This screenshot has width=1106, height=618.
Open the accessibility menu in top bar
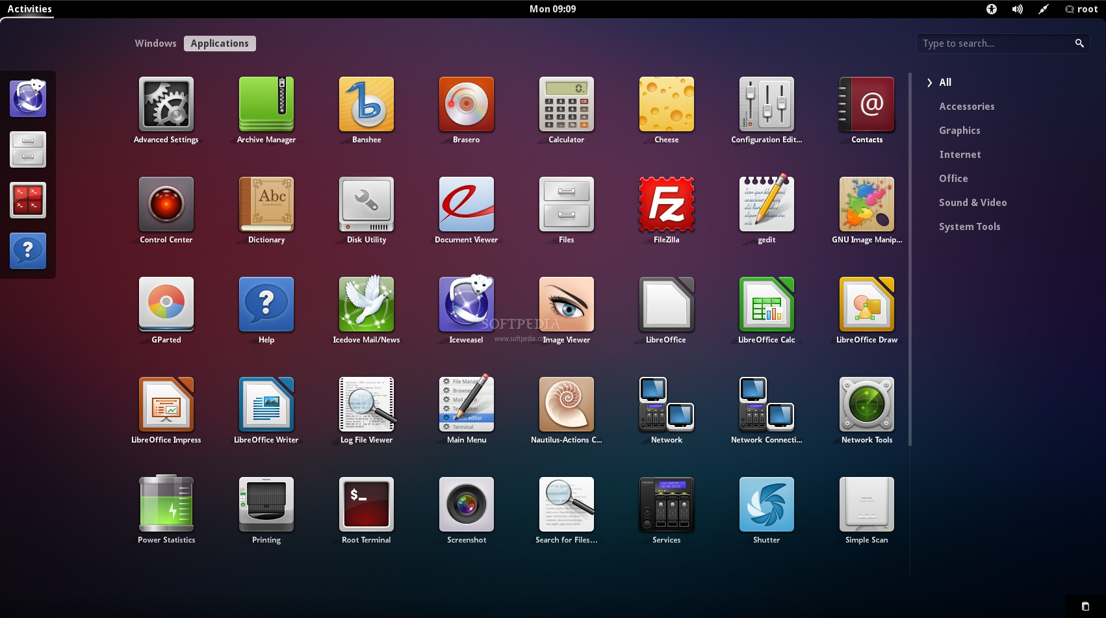[991, 9]
